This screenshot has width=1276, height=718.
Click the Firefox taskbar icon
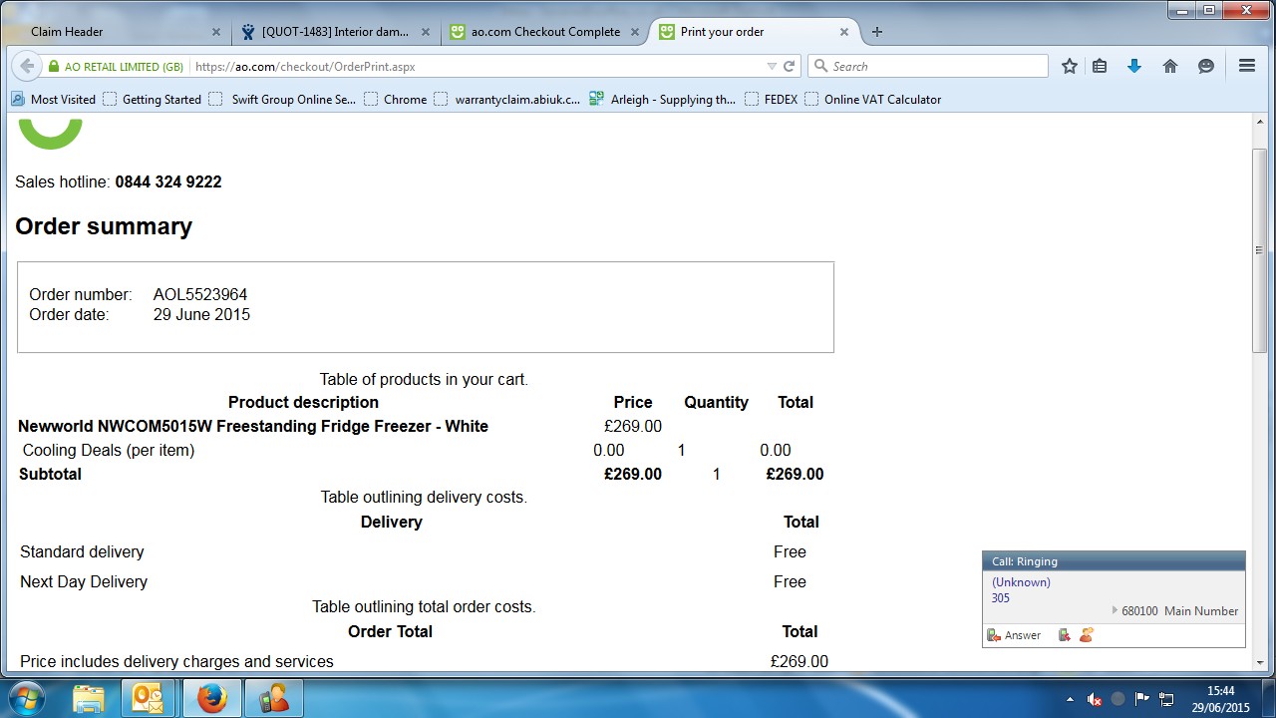tap(211, 698)
